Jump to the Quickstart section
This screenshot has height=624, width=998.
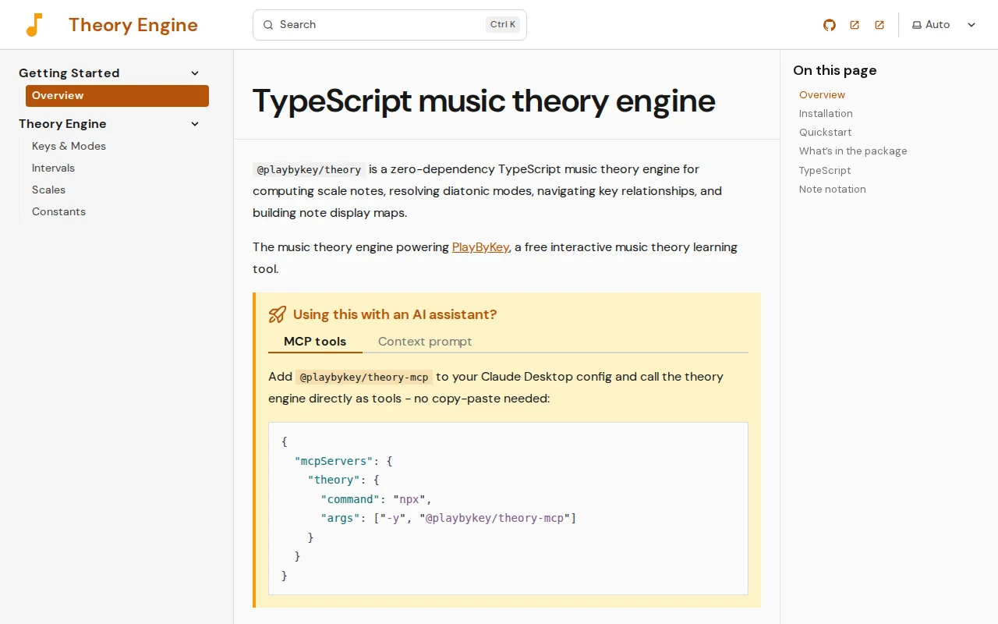click(x=825, y=132)
